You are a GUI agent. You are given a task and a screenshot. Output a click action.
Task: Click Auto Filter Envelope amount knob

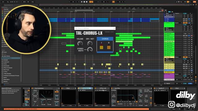[x=114, y=93]
